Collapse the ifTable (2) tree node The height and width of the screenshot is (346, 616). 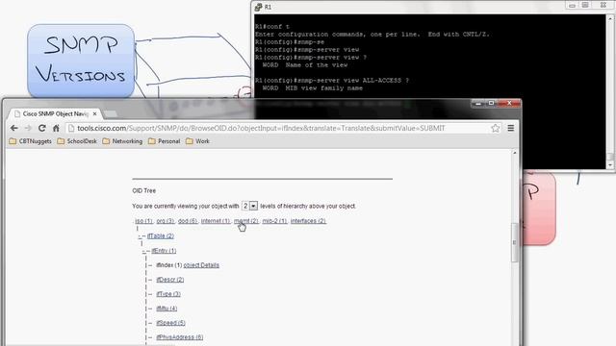[x=140, y=236]
